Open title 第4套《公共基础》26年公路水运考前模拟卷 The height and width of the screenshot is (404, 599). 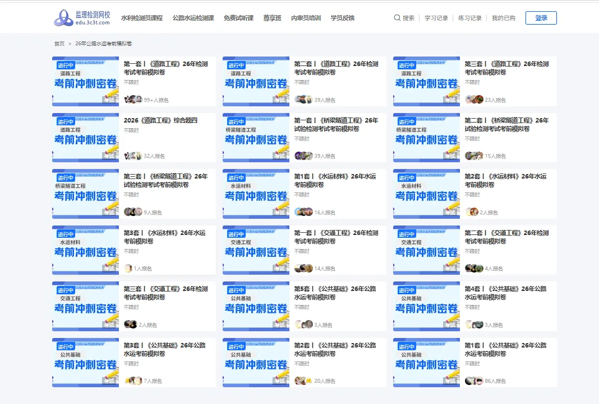(x=505, y=293)
